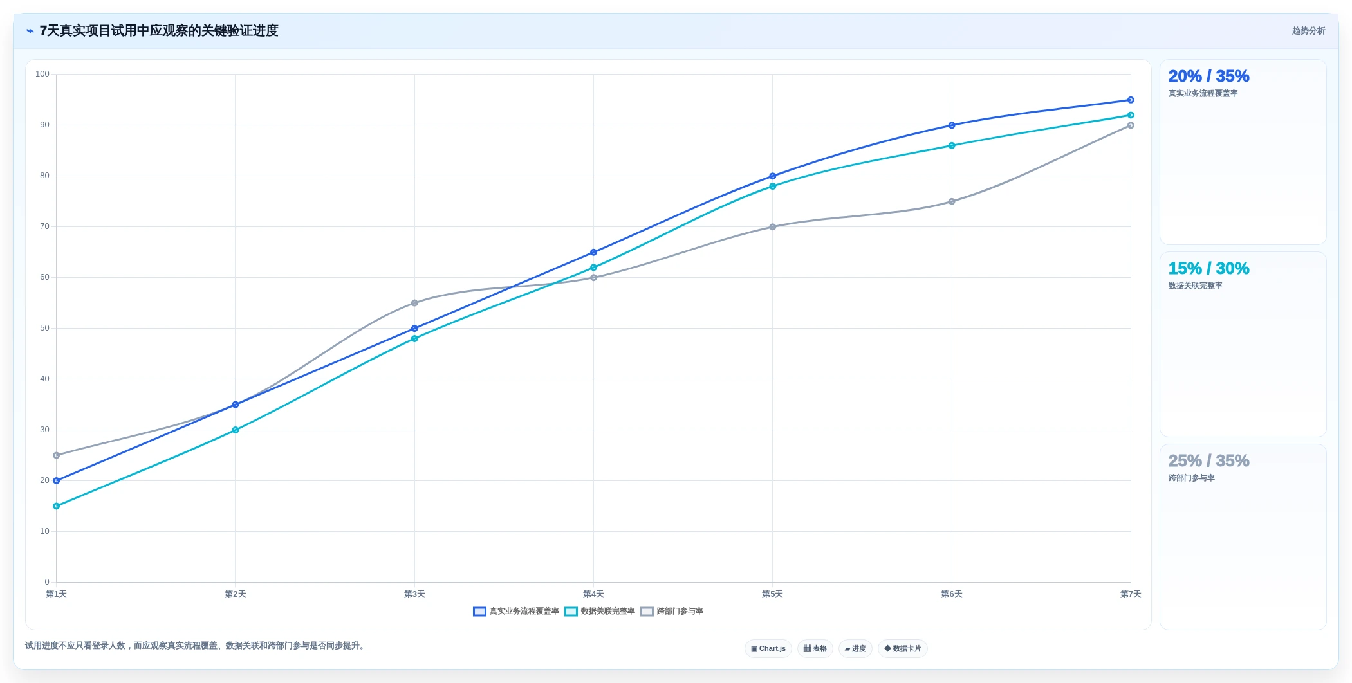1352x683 pixels.
Task: Click the 跨部门参与率 legend label
Action: click(680, 612)
